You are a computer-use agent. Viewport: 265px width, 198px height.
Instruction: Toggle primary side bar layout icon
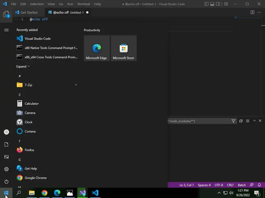[x=206, y=4]
